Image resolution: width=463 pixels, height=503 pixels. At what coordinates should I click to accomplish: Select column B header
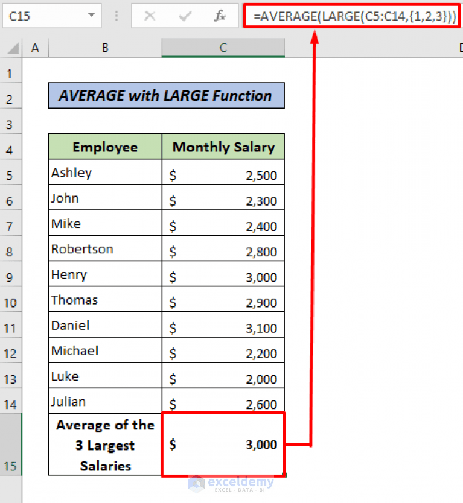coord(105,48)
